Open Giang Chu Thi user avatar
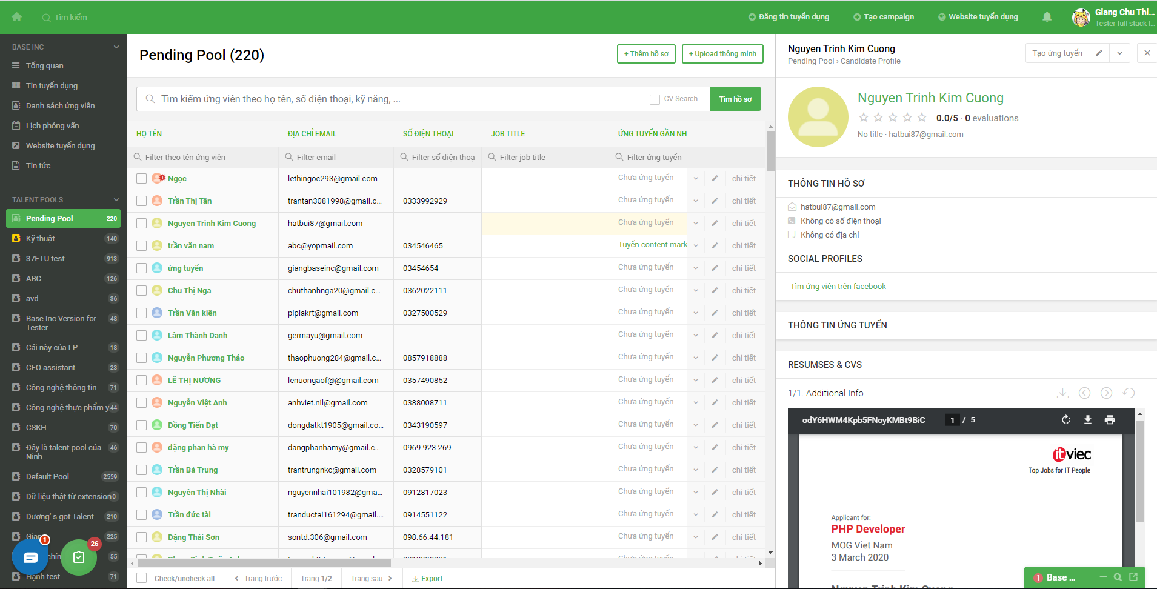 [1081, 18]
